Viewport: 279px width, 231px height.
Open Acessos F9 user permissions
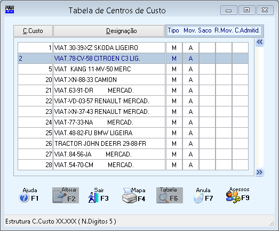(237, 195)
